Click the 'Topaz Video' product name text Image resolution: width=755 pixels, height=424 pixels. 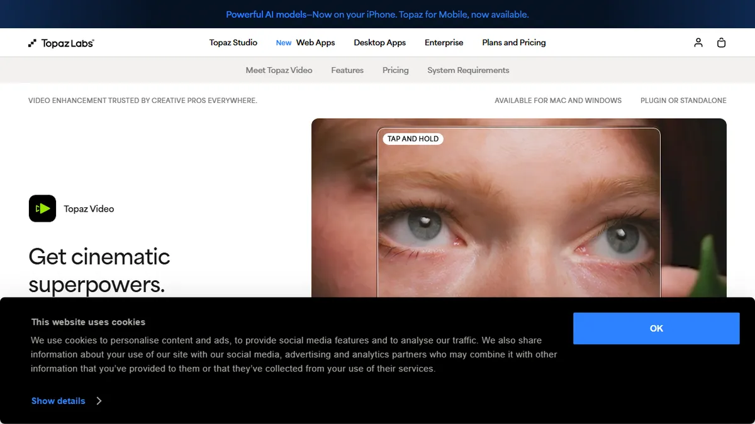click(89, 209)
